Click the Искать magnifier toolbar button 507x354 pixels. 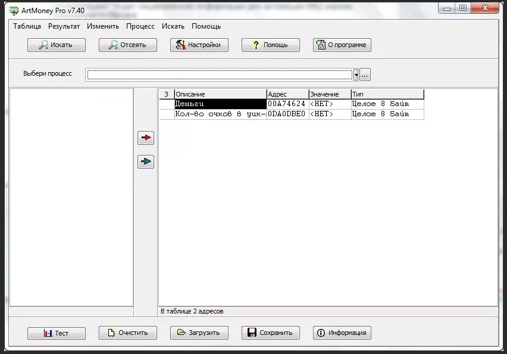[57, 45]
